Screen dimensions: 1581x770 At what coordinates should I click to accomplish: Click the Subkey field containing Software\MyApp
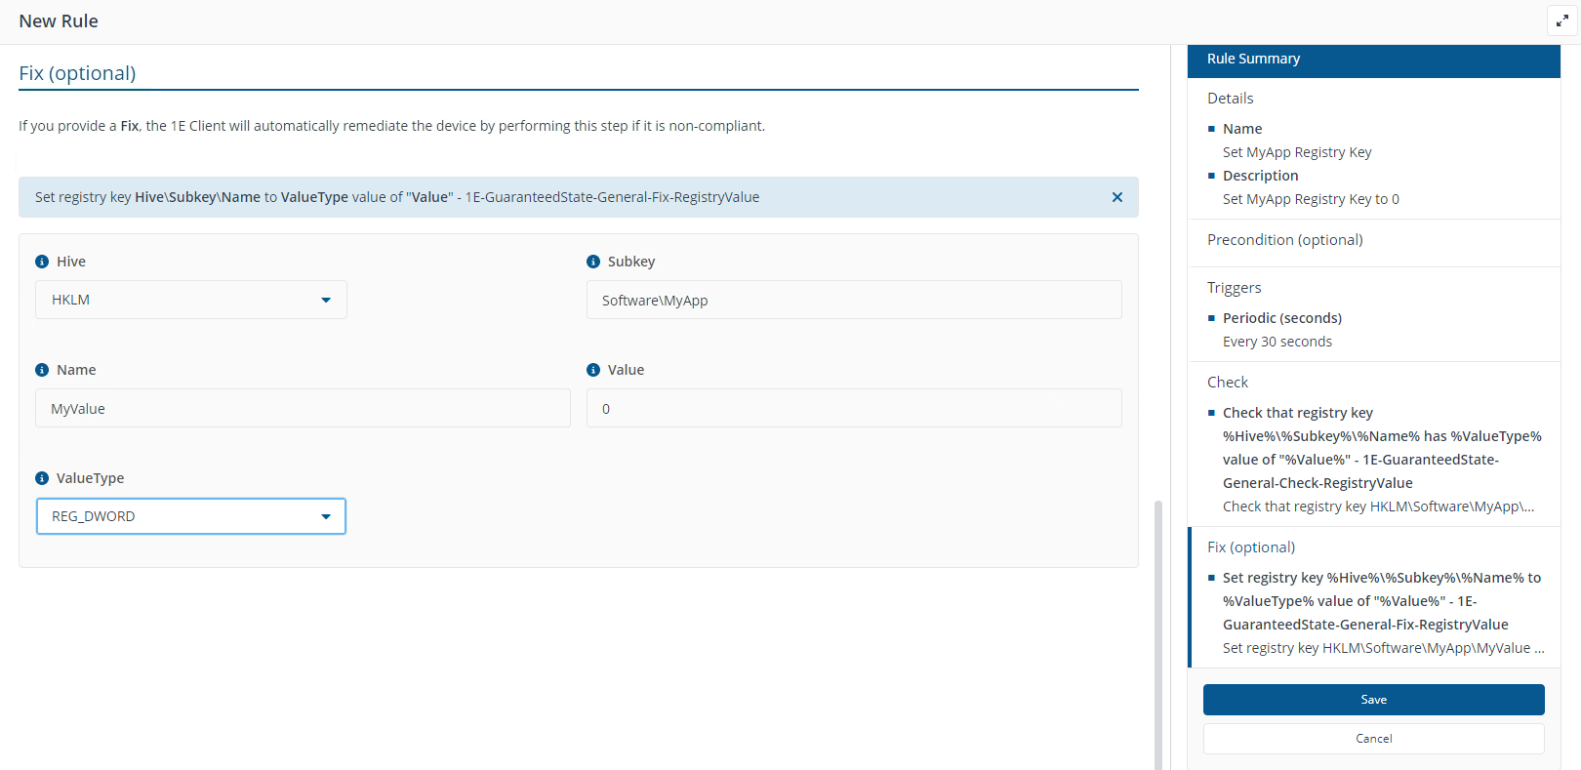(854, 301)
